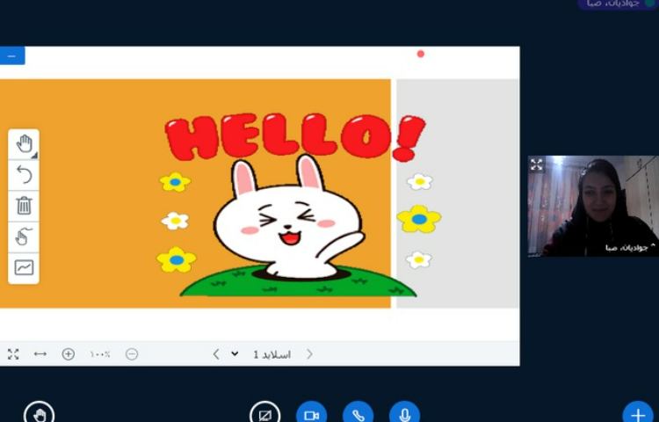Toggle the webcam camera button
Image resolution: width=659 pixels, height=422 pixels.
click(311, 414)
